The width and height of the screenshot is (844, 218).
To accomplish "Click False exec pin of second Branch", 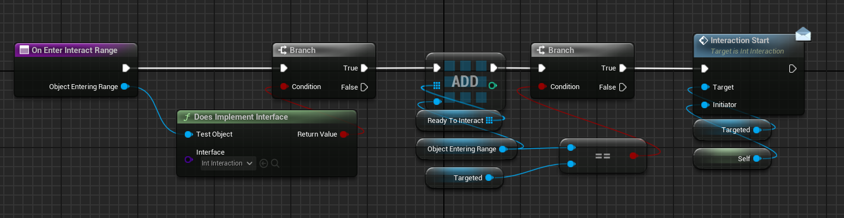I will point(623,87).
